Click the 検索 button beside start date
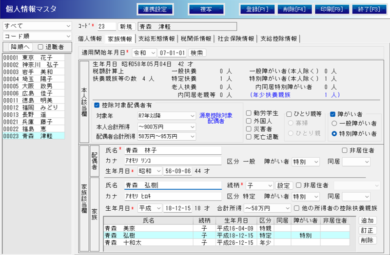The width and height of the screenshot is (390, 255). 197,53
